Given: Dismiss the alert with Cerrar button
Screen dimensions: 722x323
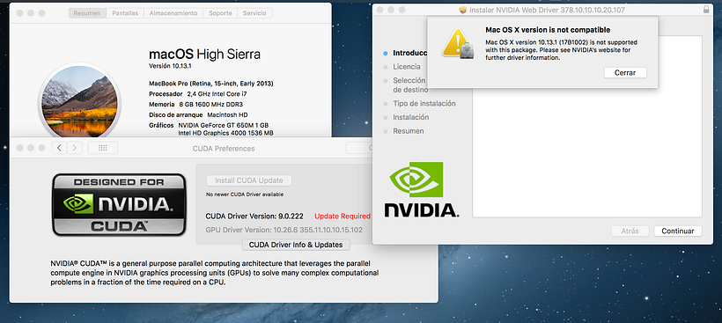Looking at the screenshot, I should [x=625, y=73].
